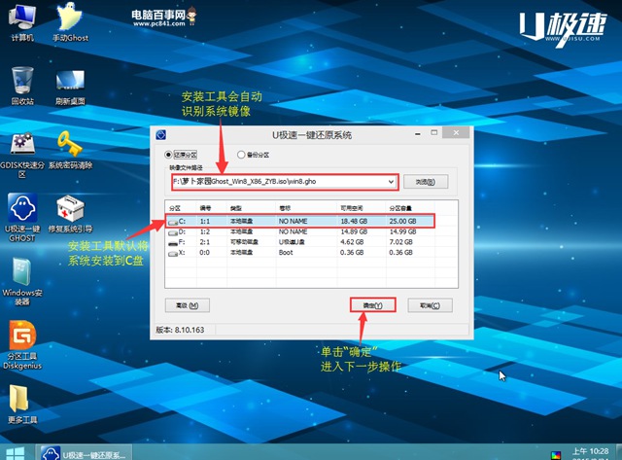
Task: Click the 可用空间 column header
Action: click(352, 208)
